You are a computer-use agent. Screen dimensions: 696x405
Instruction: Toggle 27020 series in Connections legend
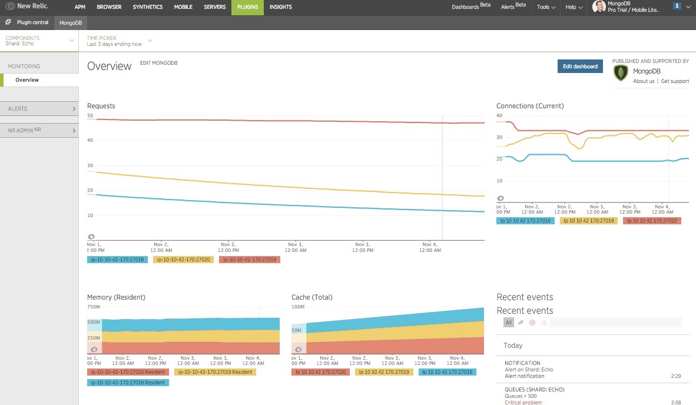(x=652, y=221)
